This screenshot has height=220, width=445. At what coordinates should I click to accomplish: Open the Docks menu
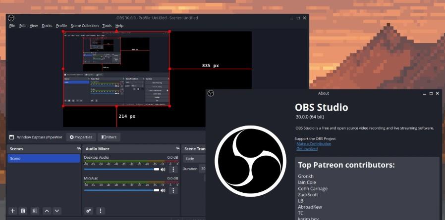click(x=47, y=26)
